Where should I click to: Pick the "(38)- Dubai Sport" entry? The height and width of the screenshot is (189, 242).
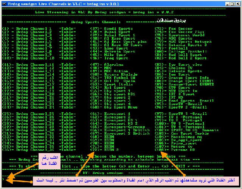tap(110, 32)
